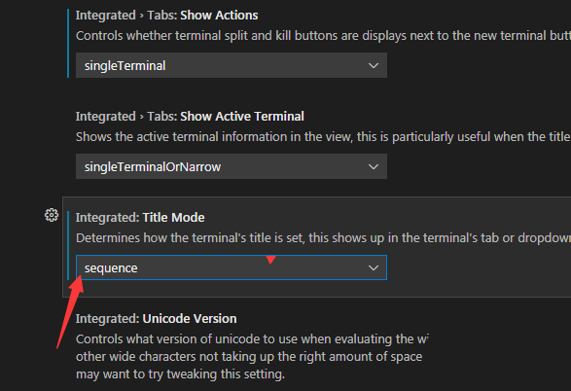Click the Show Active Terminal description text
Screen dimensions: 571x391
coord(323,137)
